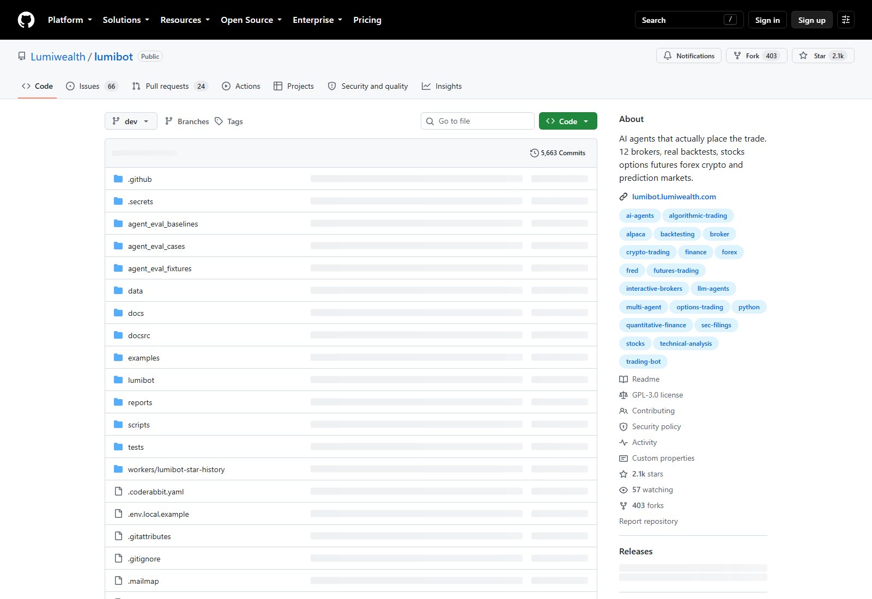
Task: Click the file icon for .mailmap
Action: click(118, 581)
